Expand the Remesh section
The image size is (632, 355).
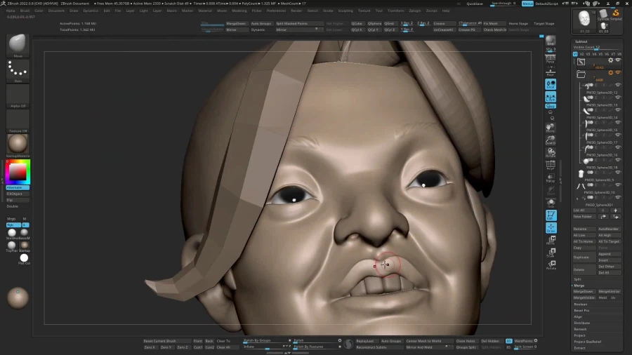(x=580, y=329)
